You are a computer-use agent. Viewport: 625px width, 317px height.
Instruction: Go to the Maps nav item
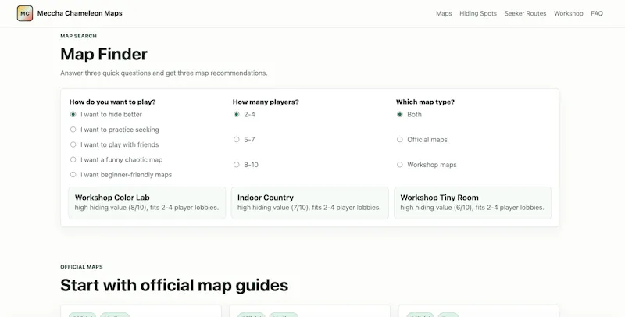click(x=444, y=13)
